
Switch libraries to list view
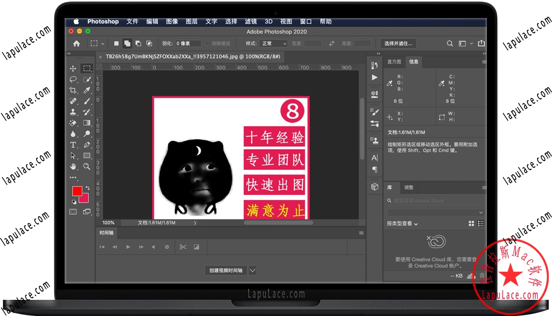coord(481,223)
